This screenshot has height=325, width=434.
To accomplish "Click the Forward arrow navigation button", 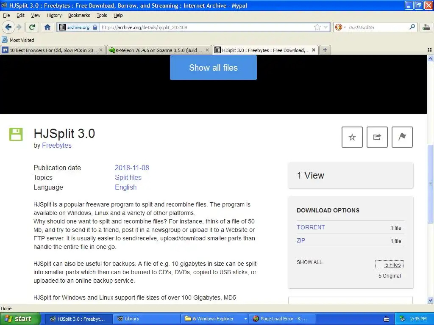I will click(19, 27).
